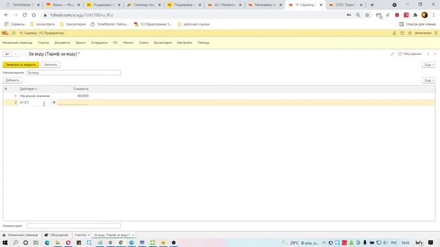The image size is (440, 247).
Task: Open the Windows Start menu
Action: (x=5, y=242)
